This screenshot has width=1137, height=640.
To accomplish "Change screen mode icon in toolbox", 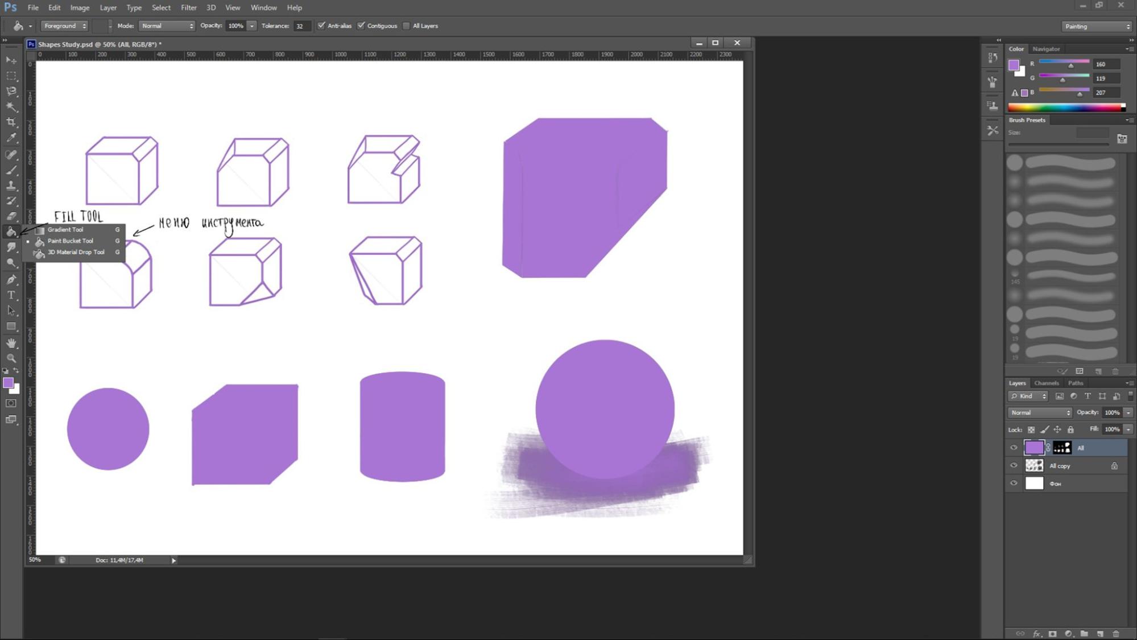I will pyautogui.click(x=11, y=420).
